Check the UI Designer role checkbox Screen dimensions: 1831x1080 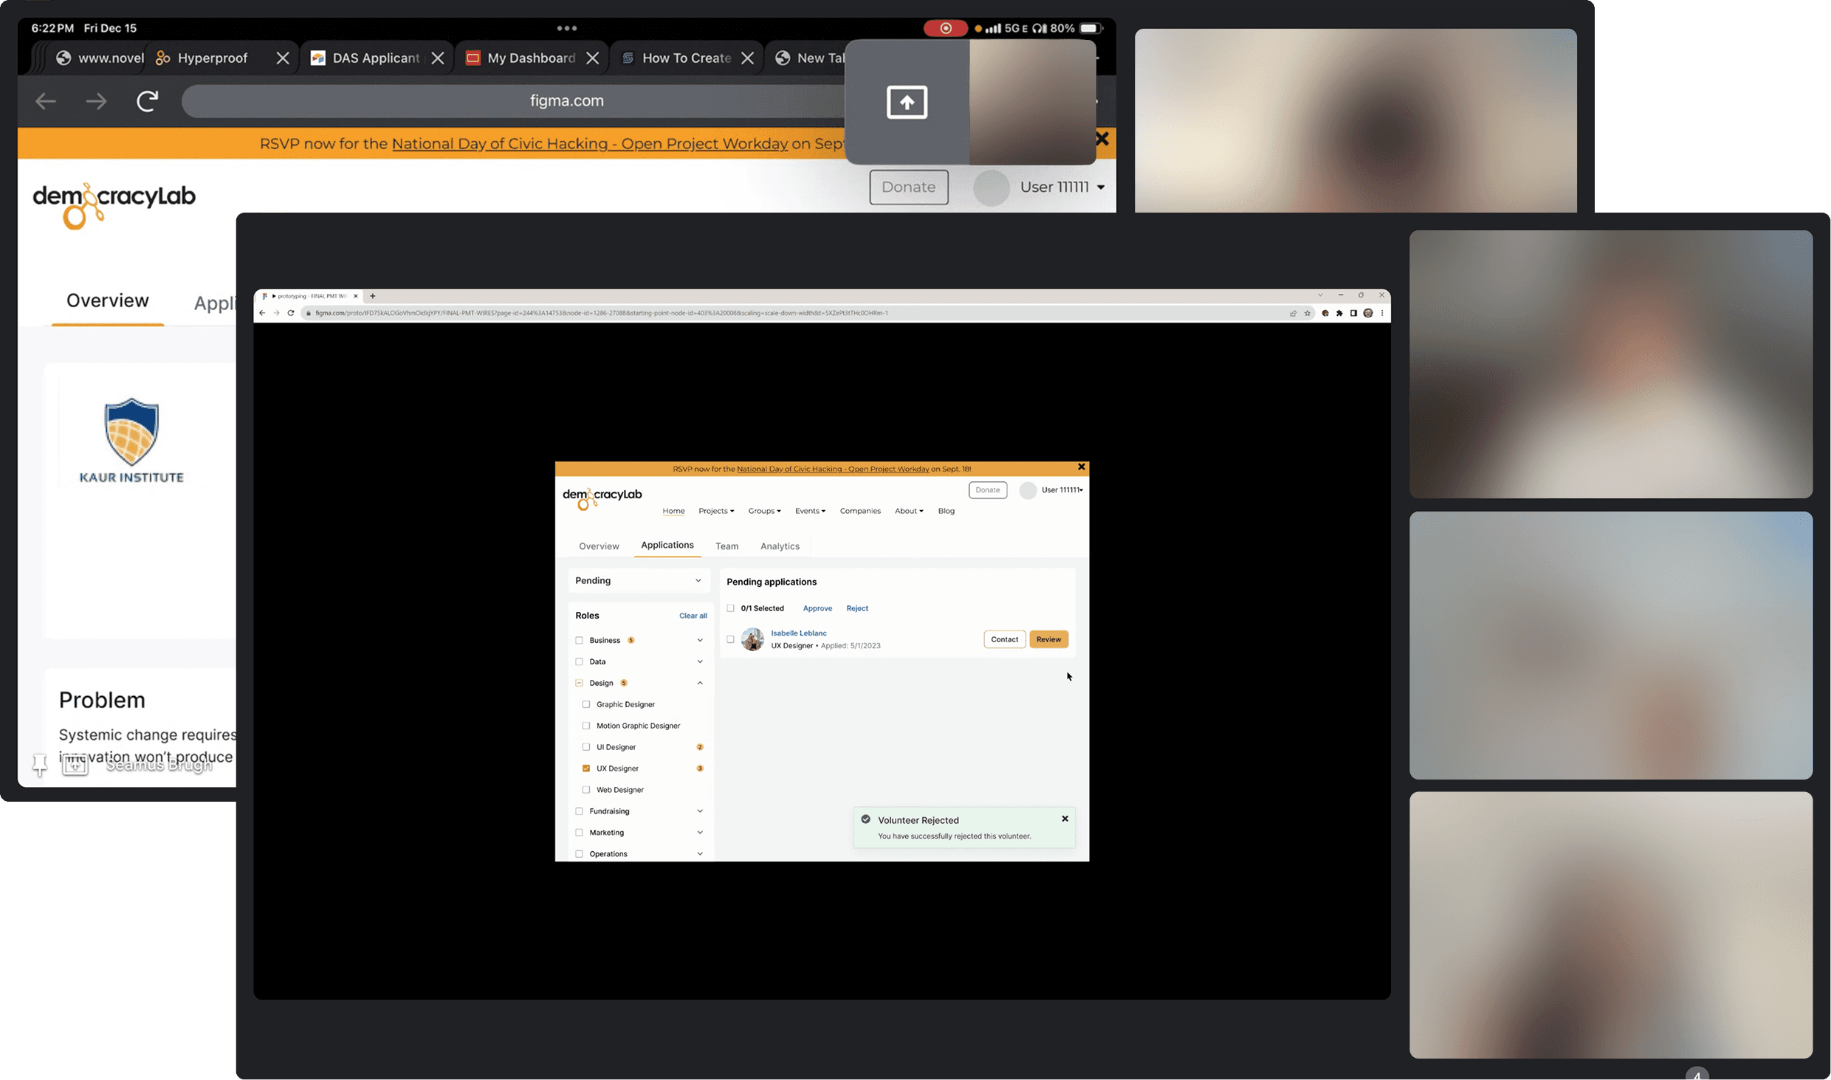point(586,747)
